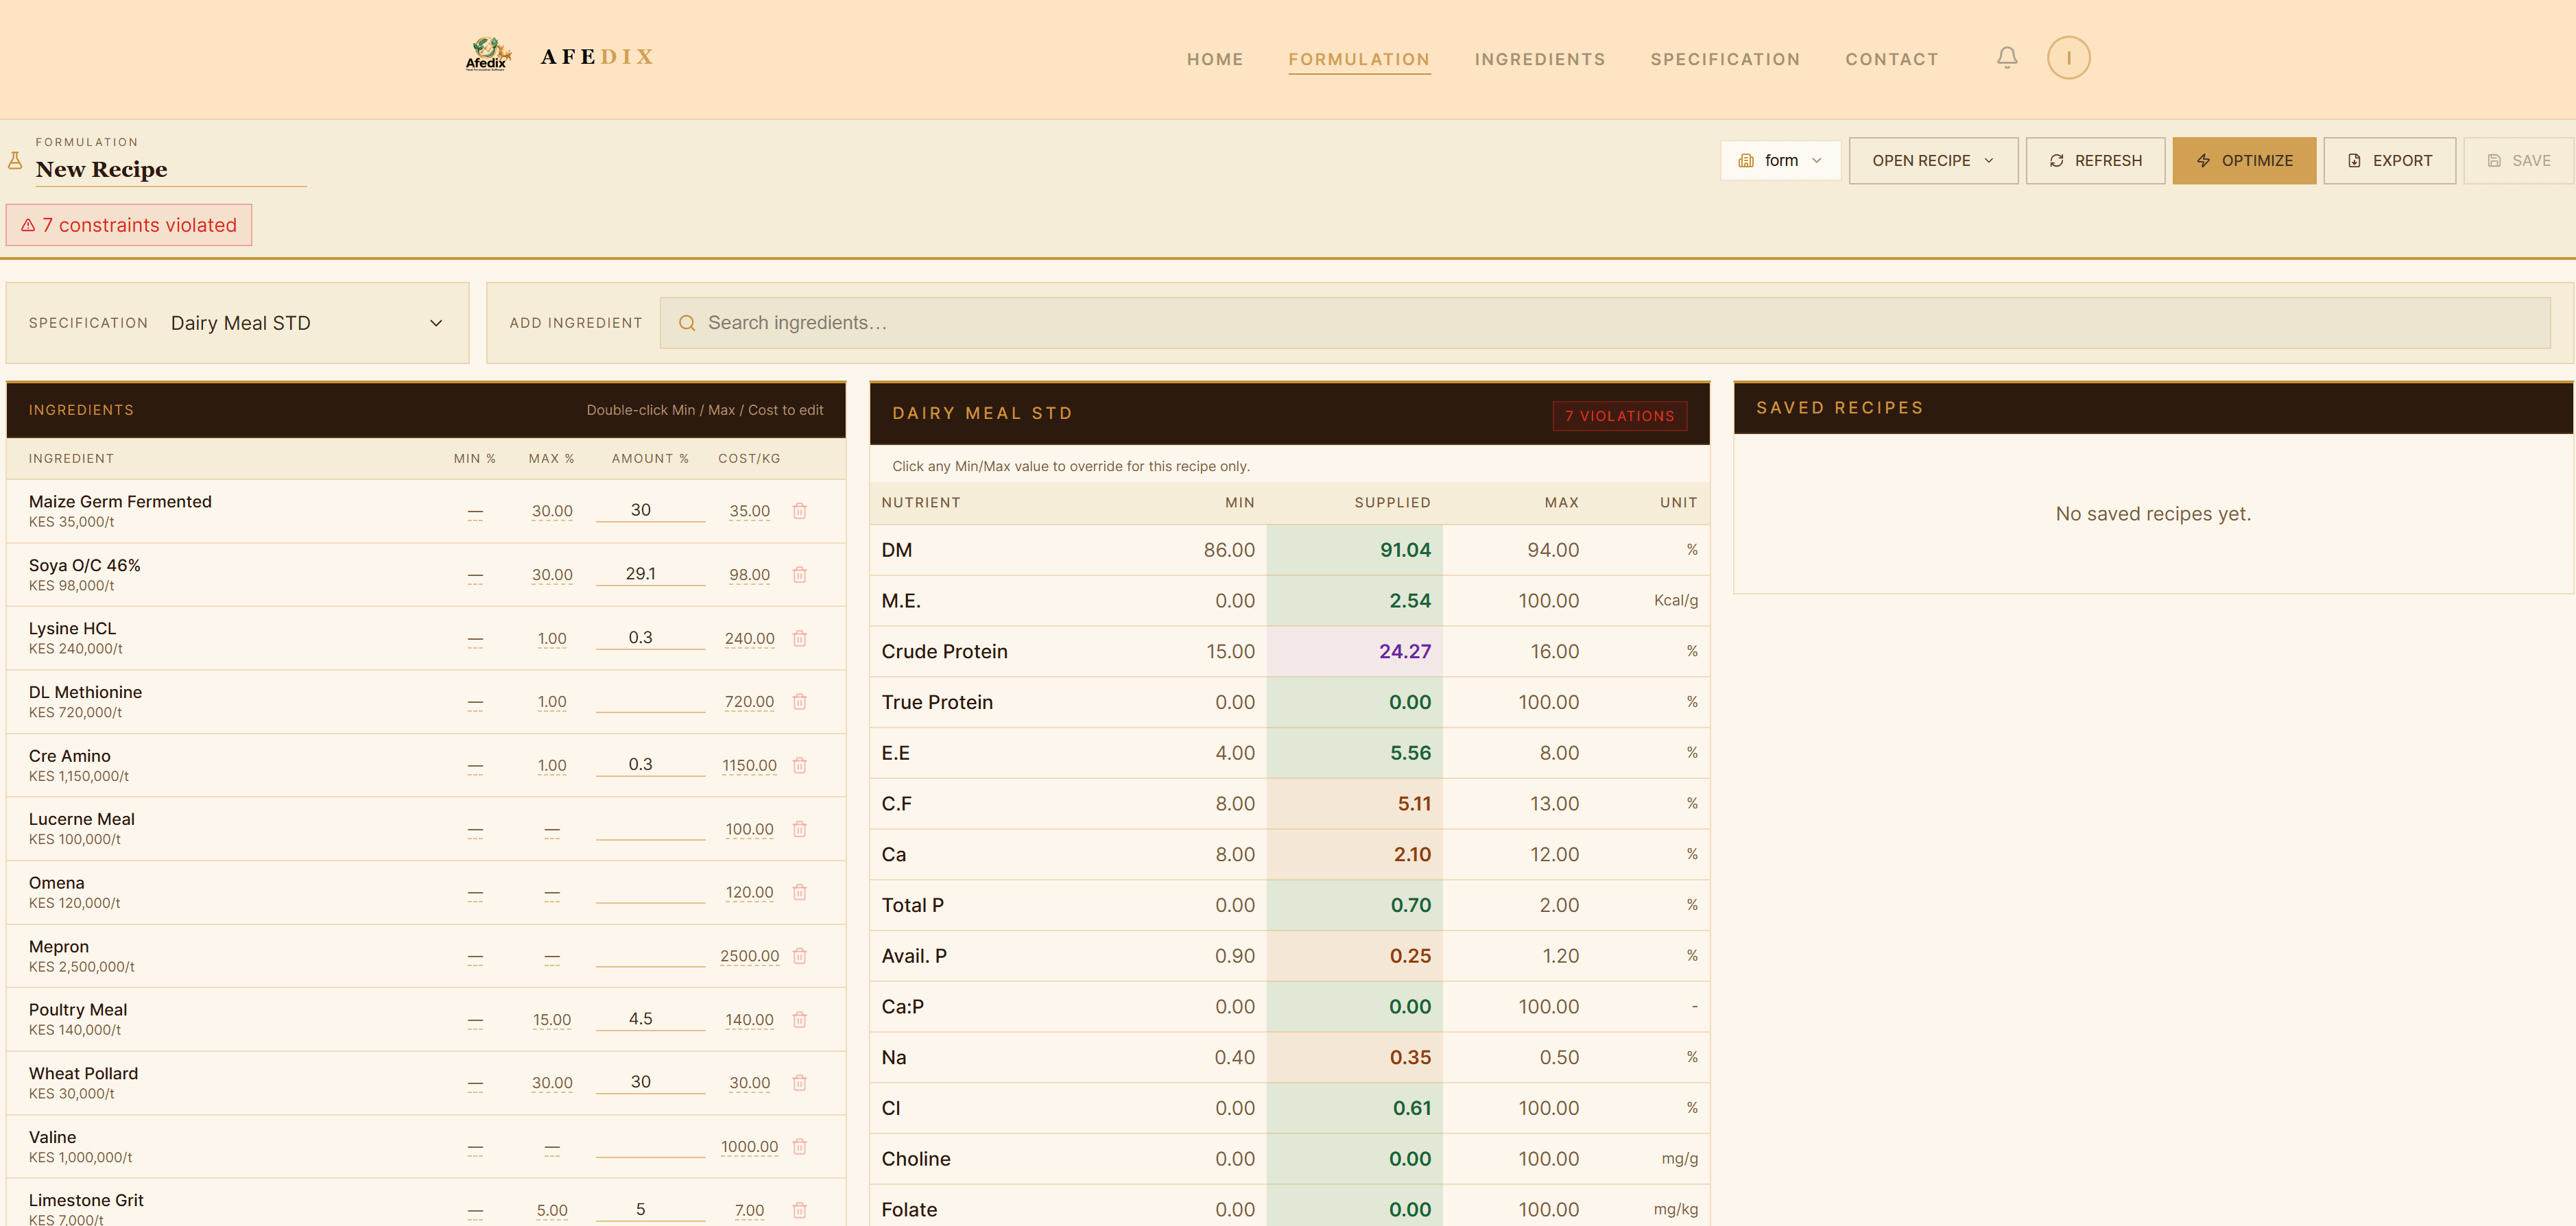Click the Refresh button
Image resolution: width=2576 pixels, height=1226 pixels.
click(2095, 161)
